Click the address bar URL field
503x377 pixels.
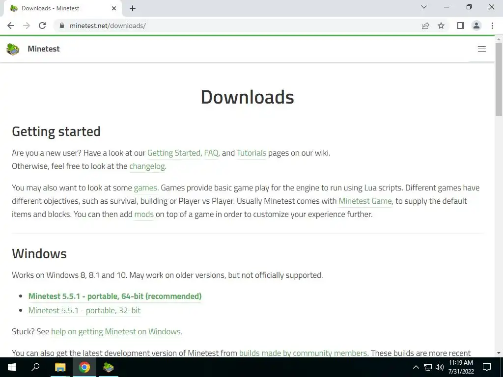coord(237,26)
